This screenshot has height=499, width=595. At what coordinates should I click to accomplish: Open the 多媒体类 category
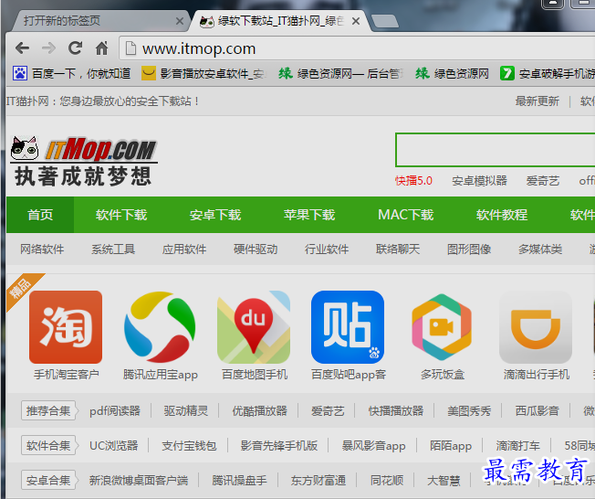click(540, 249)
